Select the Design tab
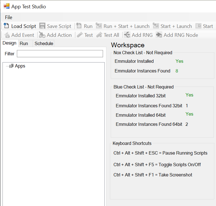The height and width of the screenshot is (206, 216). click(9, 43)
